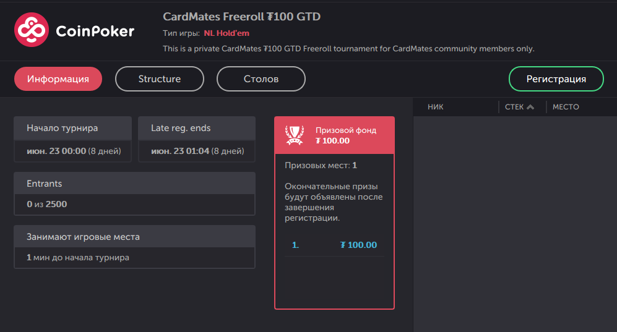Open the Информация tab
617x332 pixels.
coord(58,79)
